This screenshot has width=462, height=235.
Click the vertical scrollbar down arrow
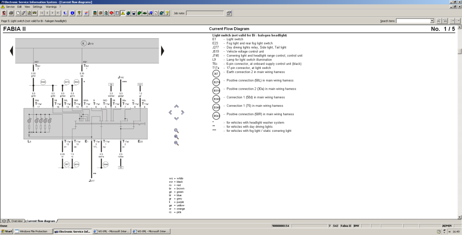[459, 217]
